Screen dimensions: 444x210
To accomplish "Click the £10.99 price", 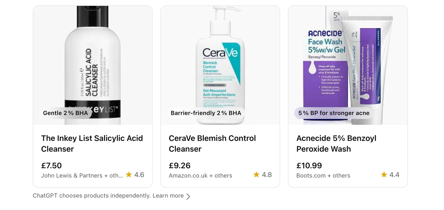I will [309, 166].
